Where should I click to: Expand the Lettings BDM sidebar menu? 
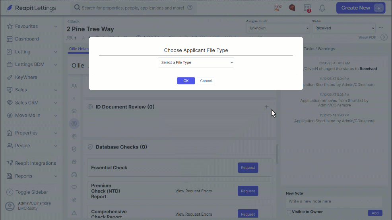(32, 64)
